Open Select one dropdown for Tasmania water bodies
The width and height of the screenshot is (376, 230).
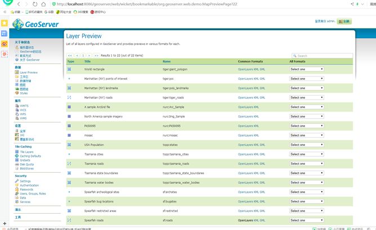point(306,183)
